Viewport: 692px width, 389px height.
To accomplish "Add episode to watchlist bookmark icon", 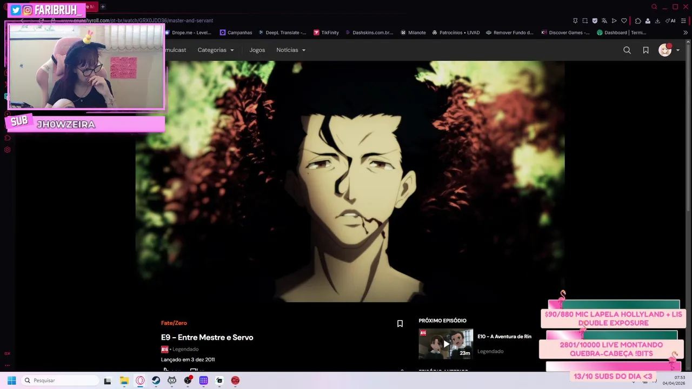I will click(x=400, y=324).
